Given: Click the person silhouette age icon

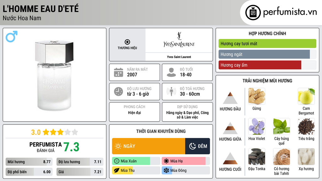Looking at the screenshot, I should coord(171,72).
